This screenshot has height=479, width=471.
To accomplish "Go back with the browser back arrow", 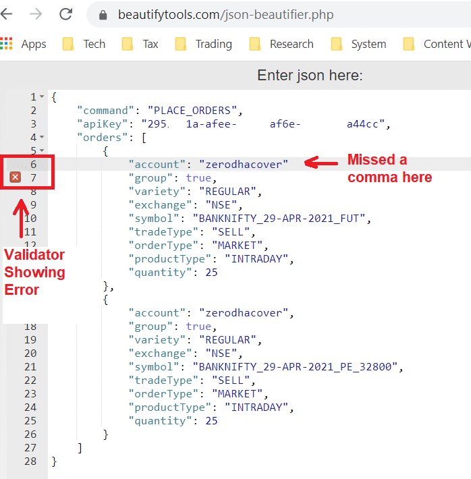I will [6, 14].
